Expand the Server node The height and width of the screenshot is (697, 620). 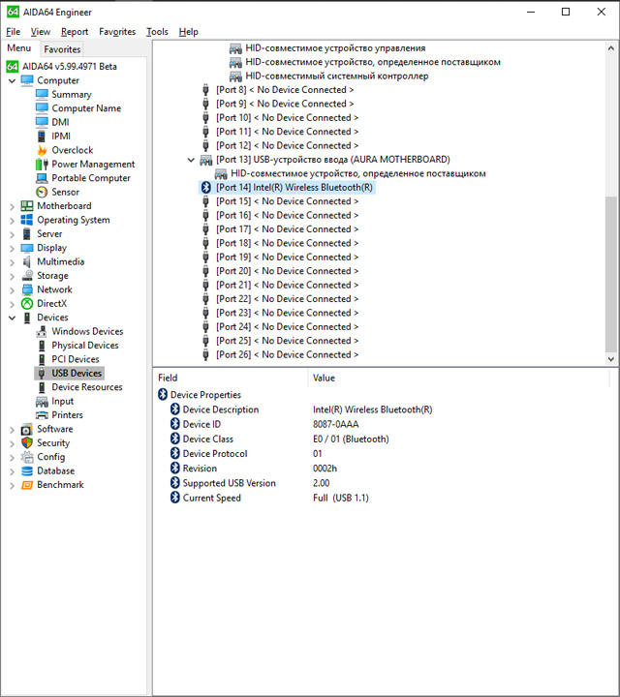tap(12, 234)
